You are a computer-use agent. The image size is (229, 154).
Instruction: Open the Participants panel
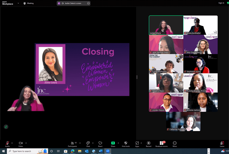click(x=72, y=143)
